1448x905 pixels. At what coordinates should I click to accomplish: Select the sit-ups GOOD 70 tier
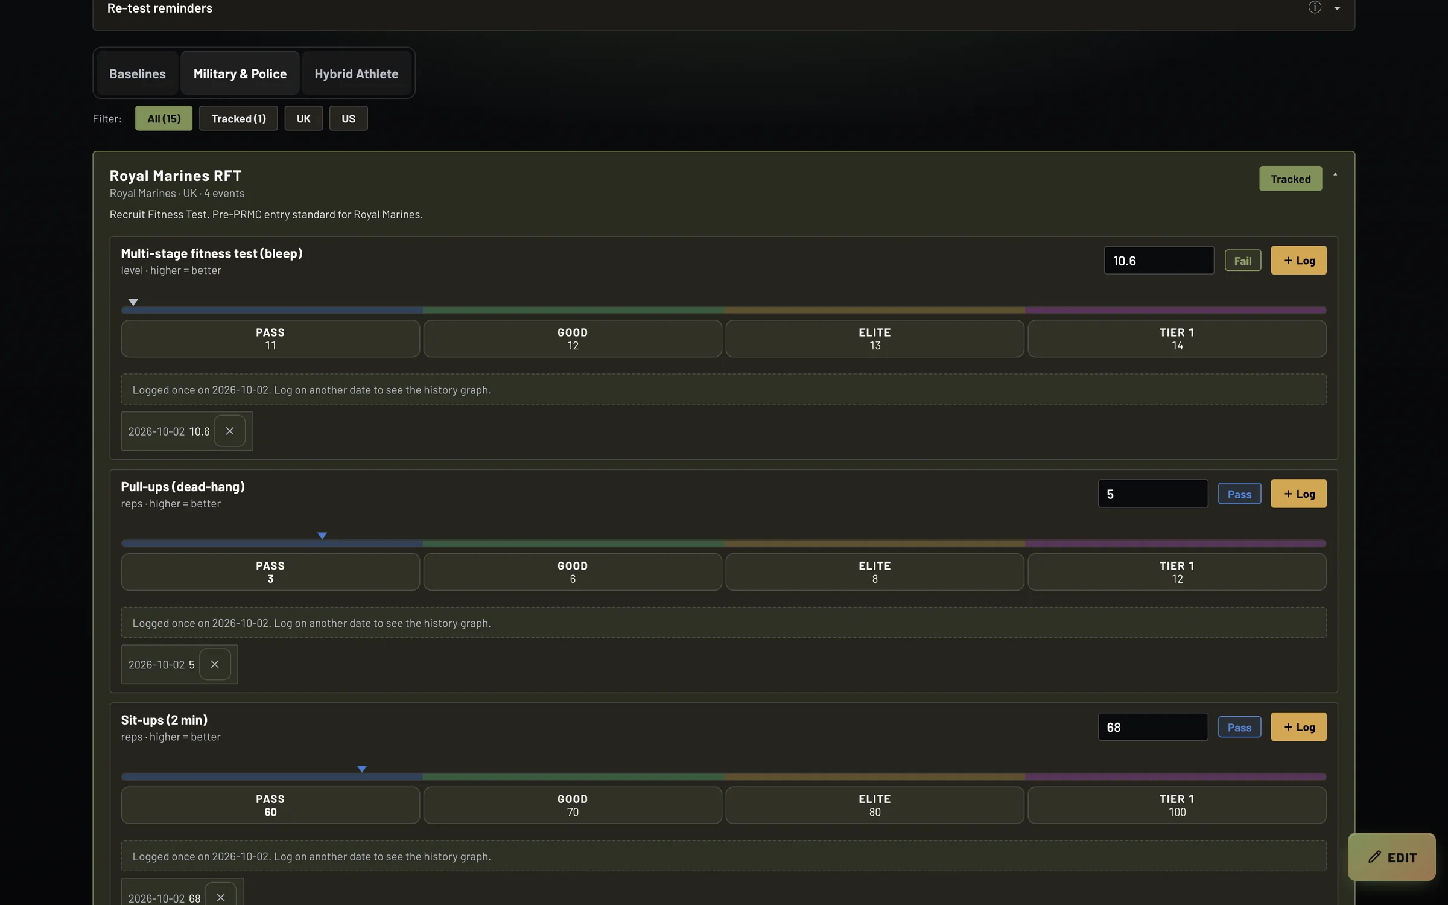tap(573, 805)
